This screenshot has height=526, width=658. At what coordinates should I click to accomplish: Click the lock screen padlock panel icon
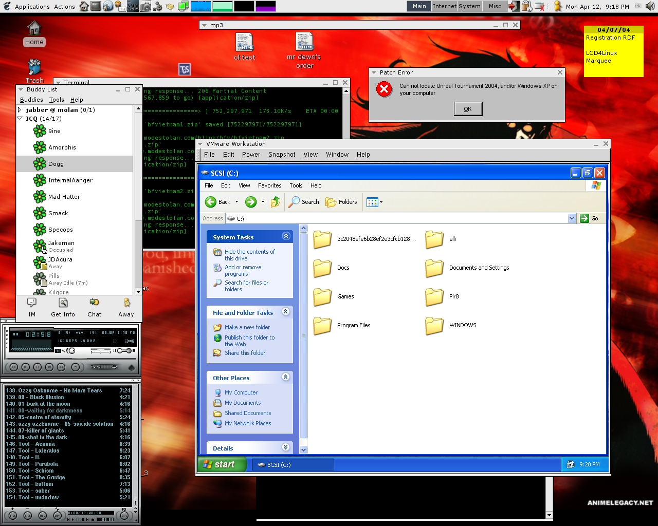point(526,6)
